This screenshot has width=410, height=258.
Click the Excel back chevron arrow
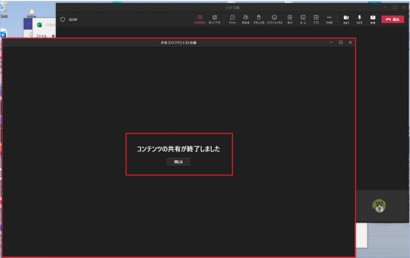tap(28, 25)
